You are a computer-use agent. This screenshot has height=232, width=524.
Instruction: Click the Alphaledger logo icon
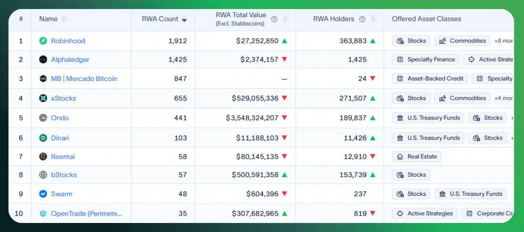pyautogui.click(x=43, y=60)
